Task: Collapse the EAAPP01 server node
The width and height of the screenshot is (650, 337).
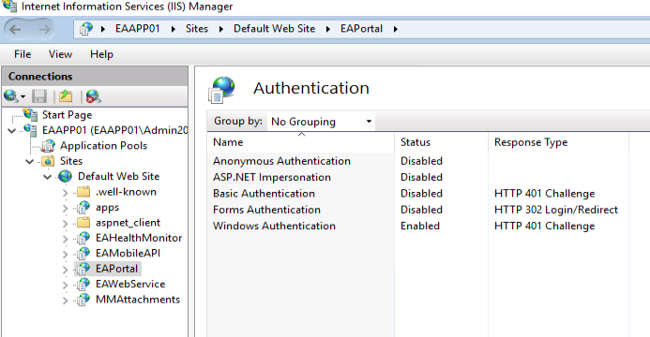Action: pyautogui.click(x=12, y=131)
